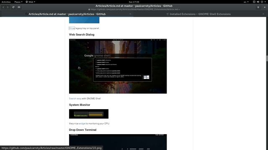Click the page's vertical scrollbar handle

click(267, 58)
